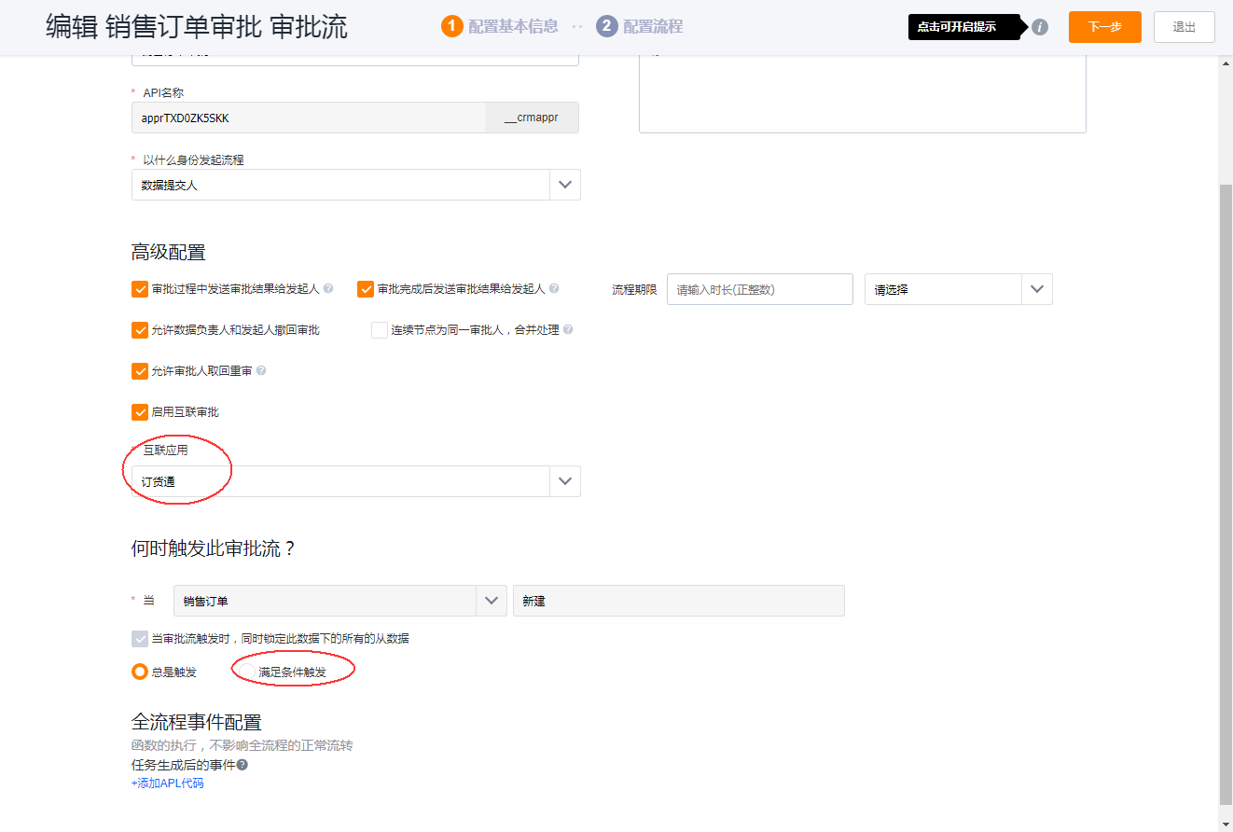Open help icon next to 审批完成后发送审批结果给发起人
The width and height of the screenshot is (1233, 832).
tap(554, 289)
